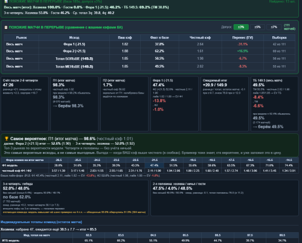The width and height of the screenshot is (302, 243).
Task: Select the Тотал БОЛЬШЕ (149.5) outcome cell
Action: pos(74,58)
